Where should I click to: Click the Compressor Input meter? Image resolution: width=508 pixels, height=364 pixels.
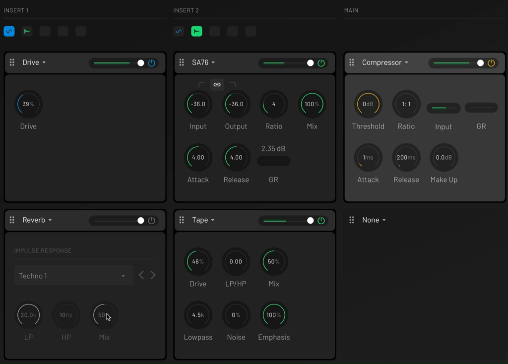point(444,108)
